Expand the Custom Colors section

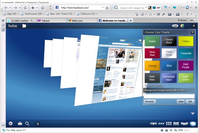[155, 85]
